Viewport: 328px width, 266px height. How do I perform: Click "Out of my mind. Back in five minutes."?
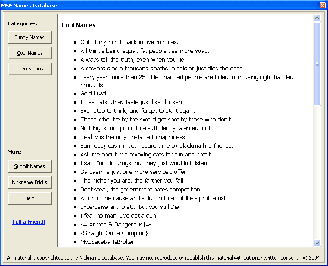click(x=129, y=42)
